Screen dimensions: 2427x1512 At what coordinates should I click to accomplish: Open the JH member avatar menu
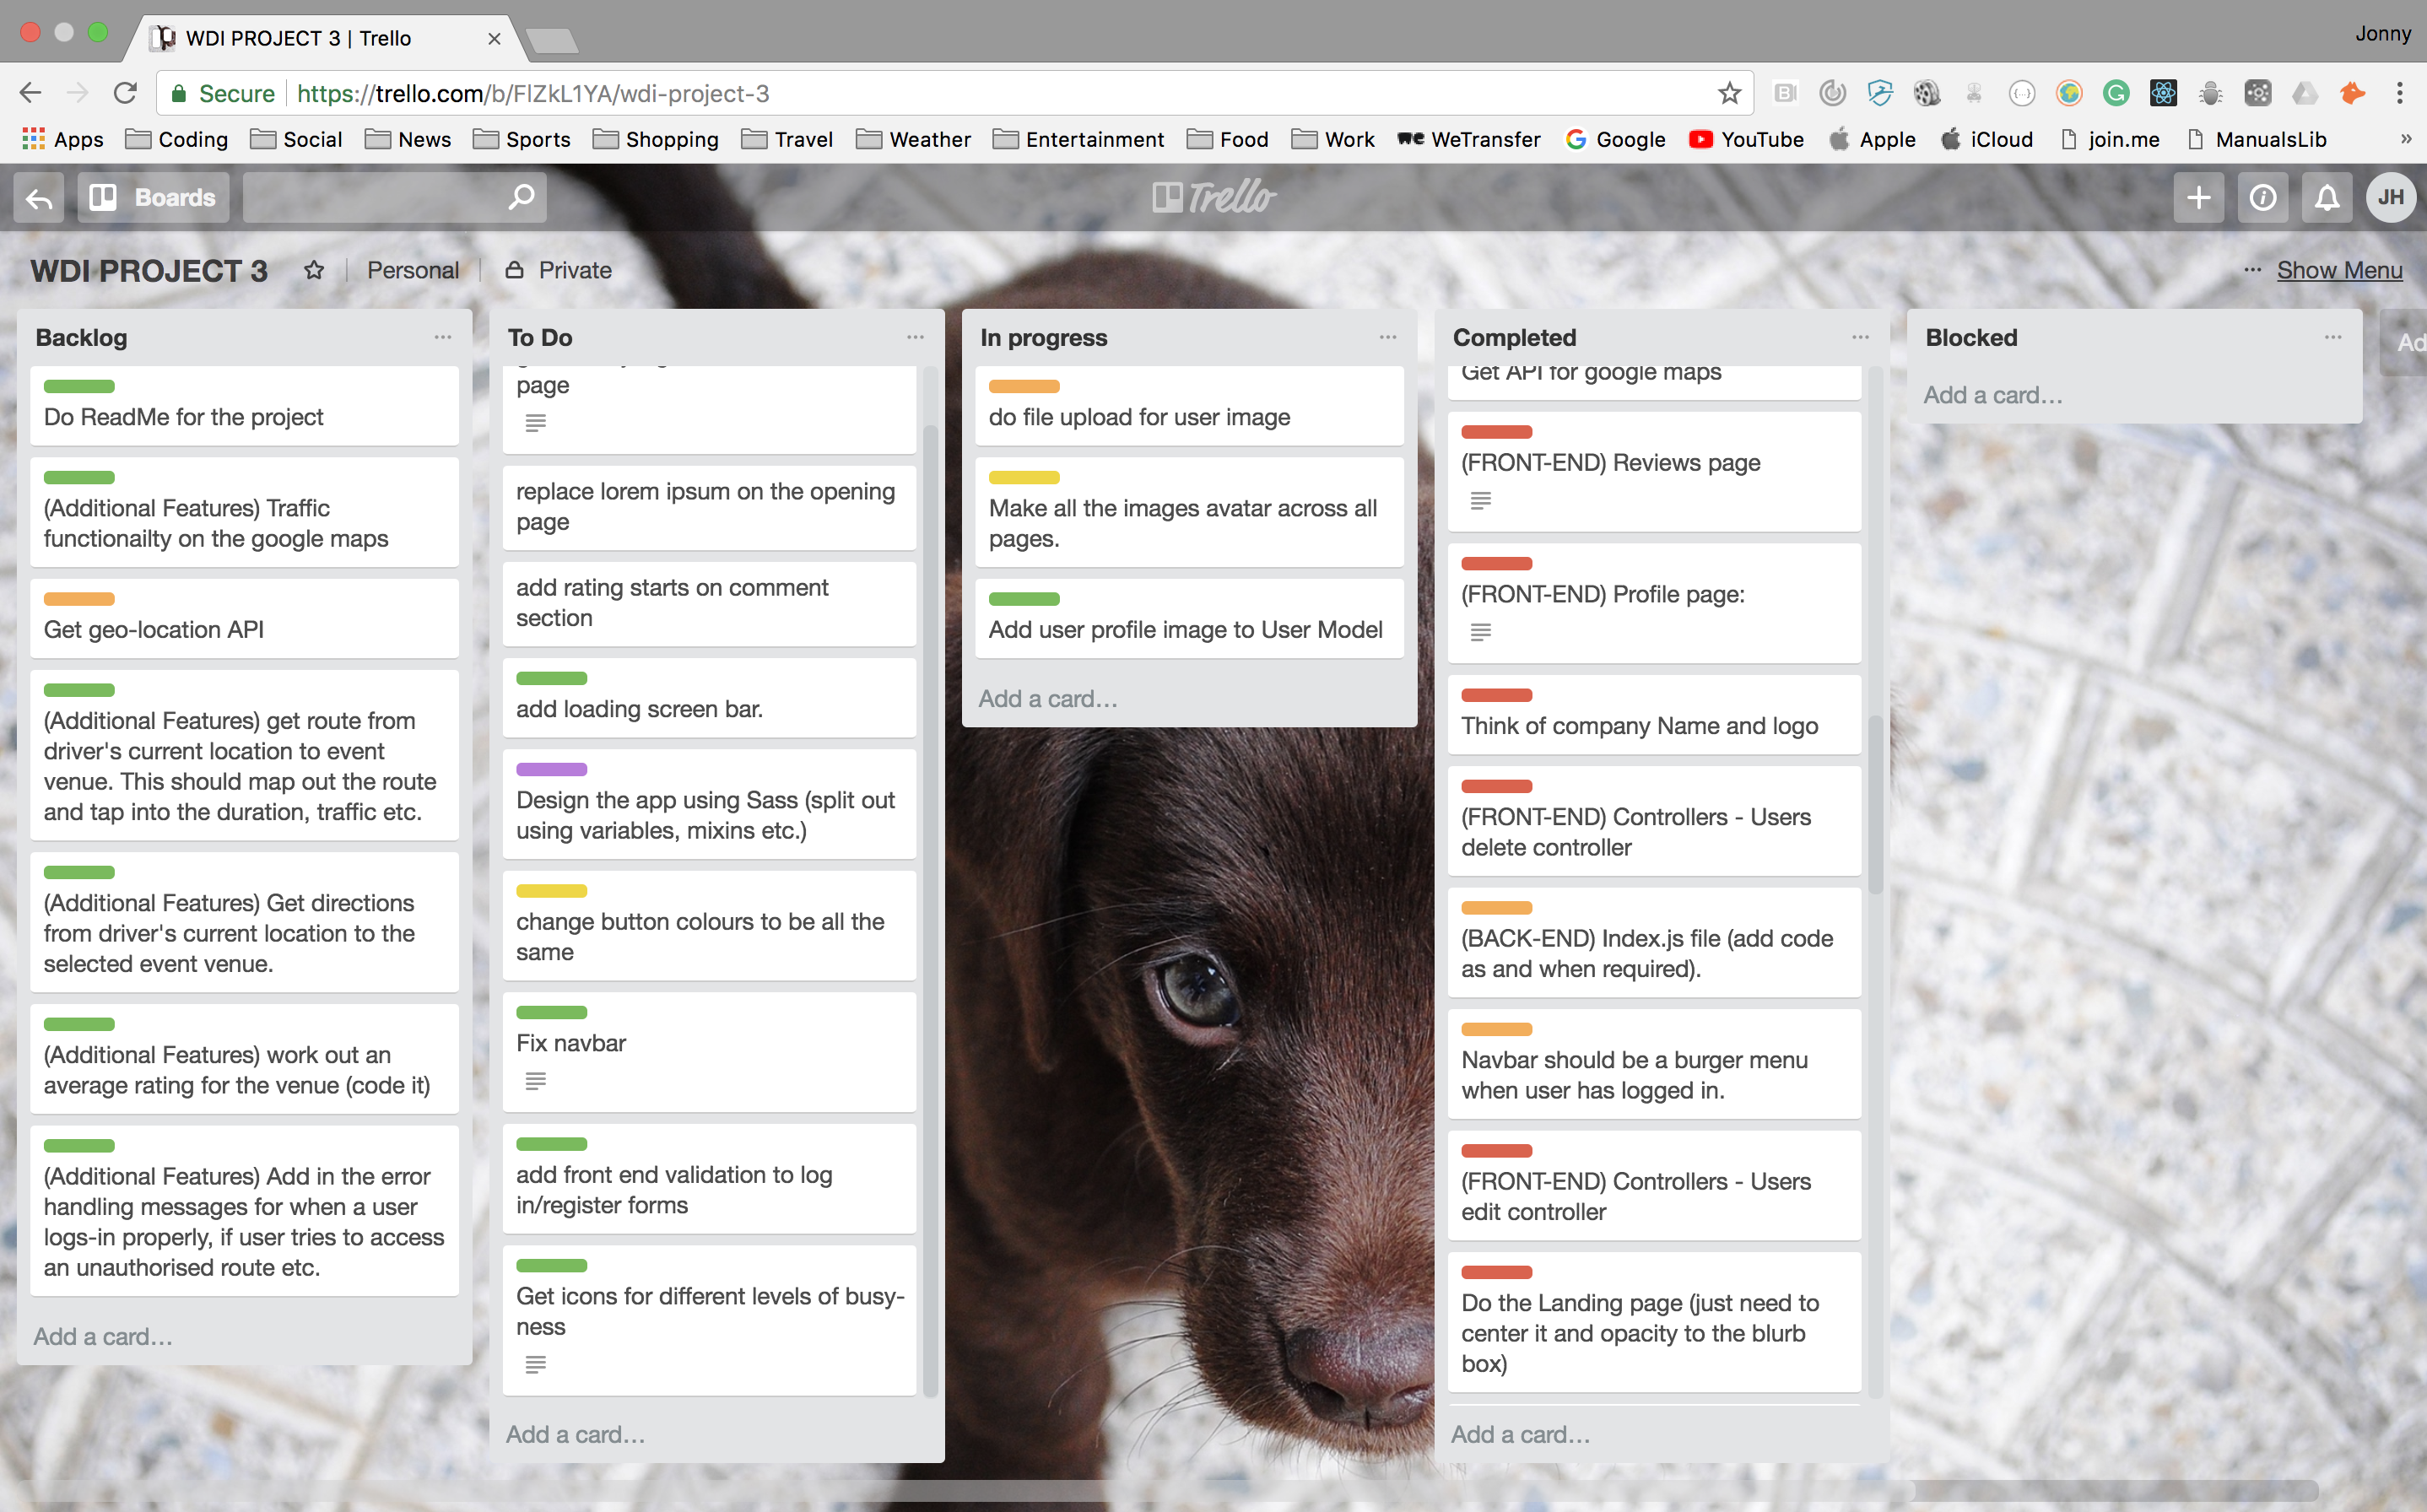click(x=2390, y=198)
